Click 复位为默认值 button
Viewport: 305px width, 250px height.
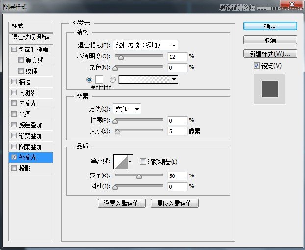coord(175,203)
